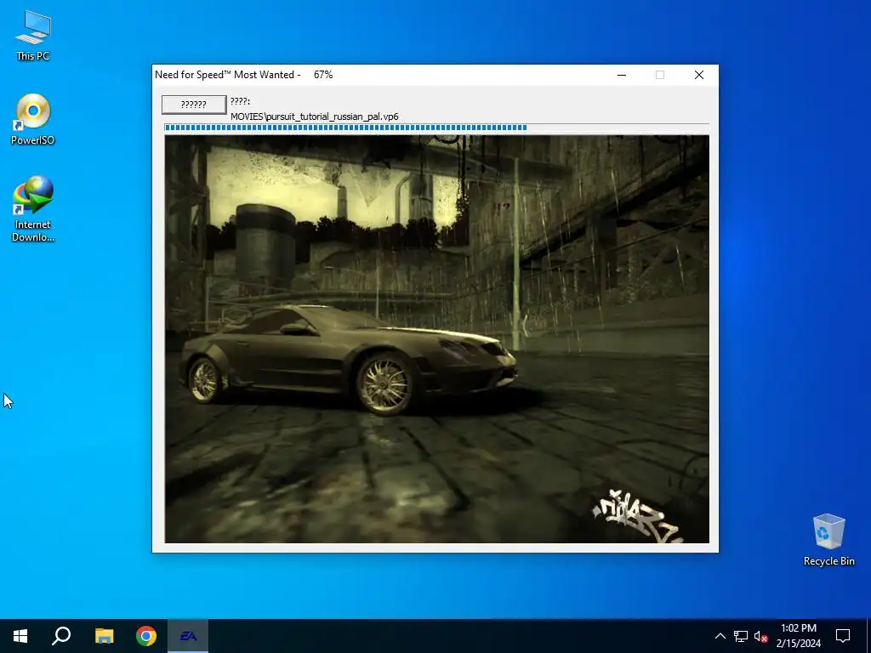
Task: Select the PowerISO desktop shortcut
Action: click(x=33, y=119)
